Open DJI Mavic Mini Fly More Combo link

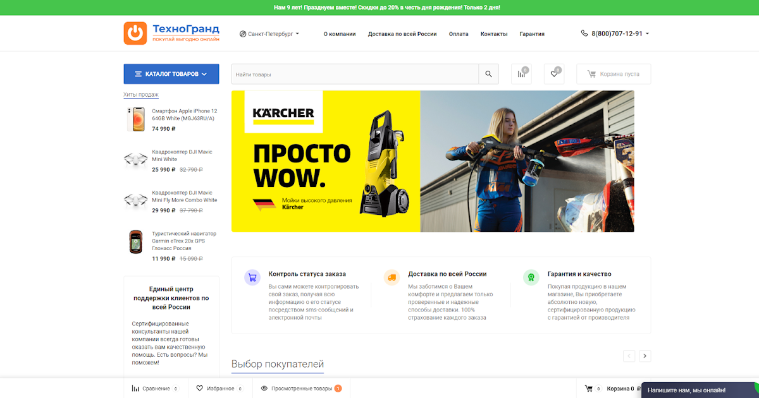(x=185, y=196)
